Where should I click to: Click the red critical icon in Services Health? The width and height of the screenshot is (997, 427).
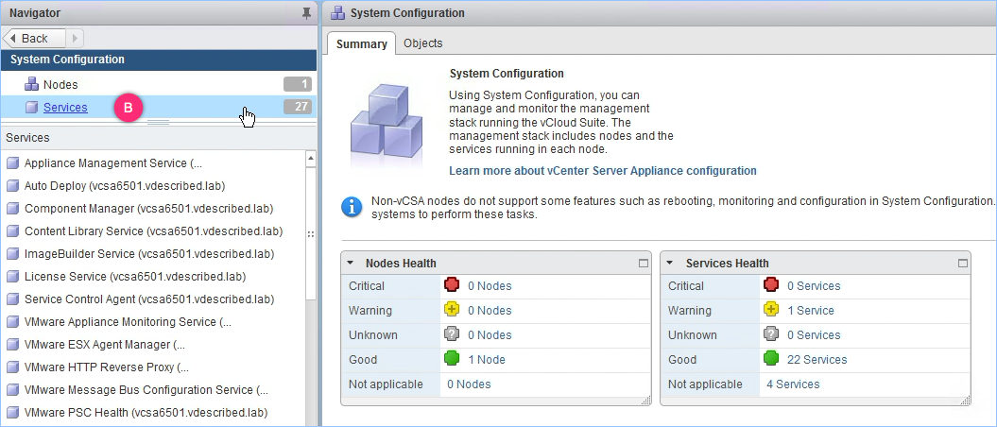[771, 284]
